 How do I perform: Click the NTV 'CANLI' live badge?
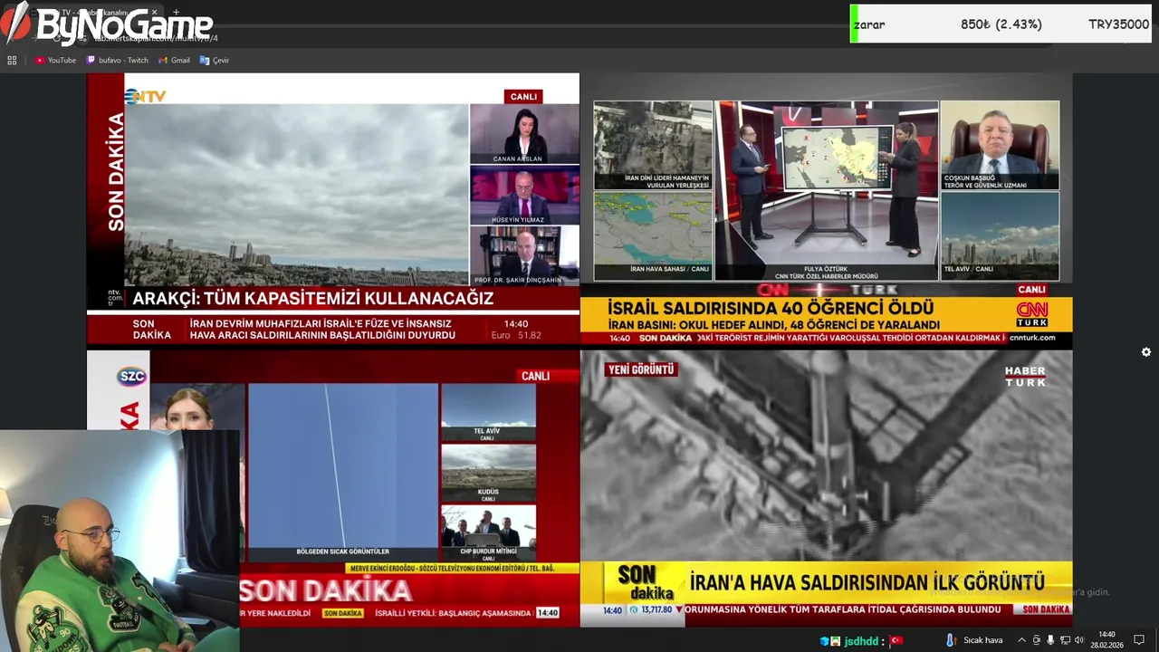coord(523,97)
